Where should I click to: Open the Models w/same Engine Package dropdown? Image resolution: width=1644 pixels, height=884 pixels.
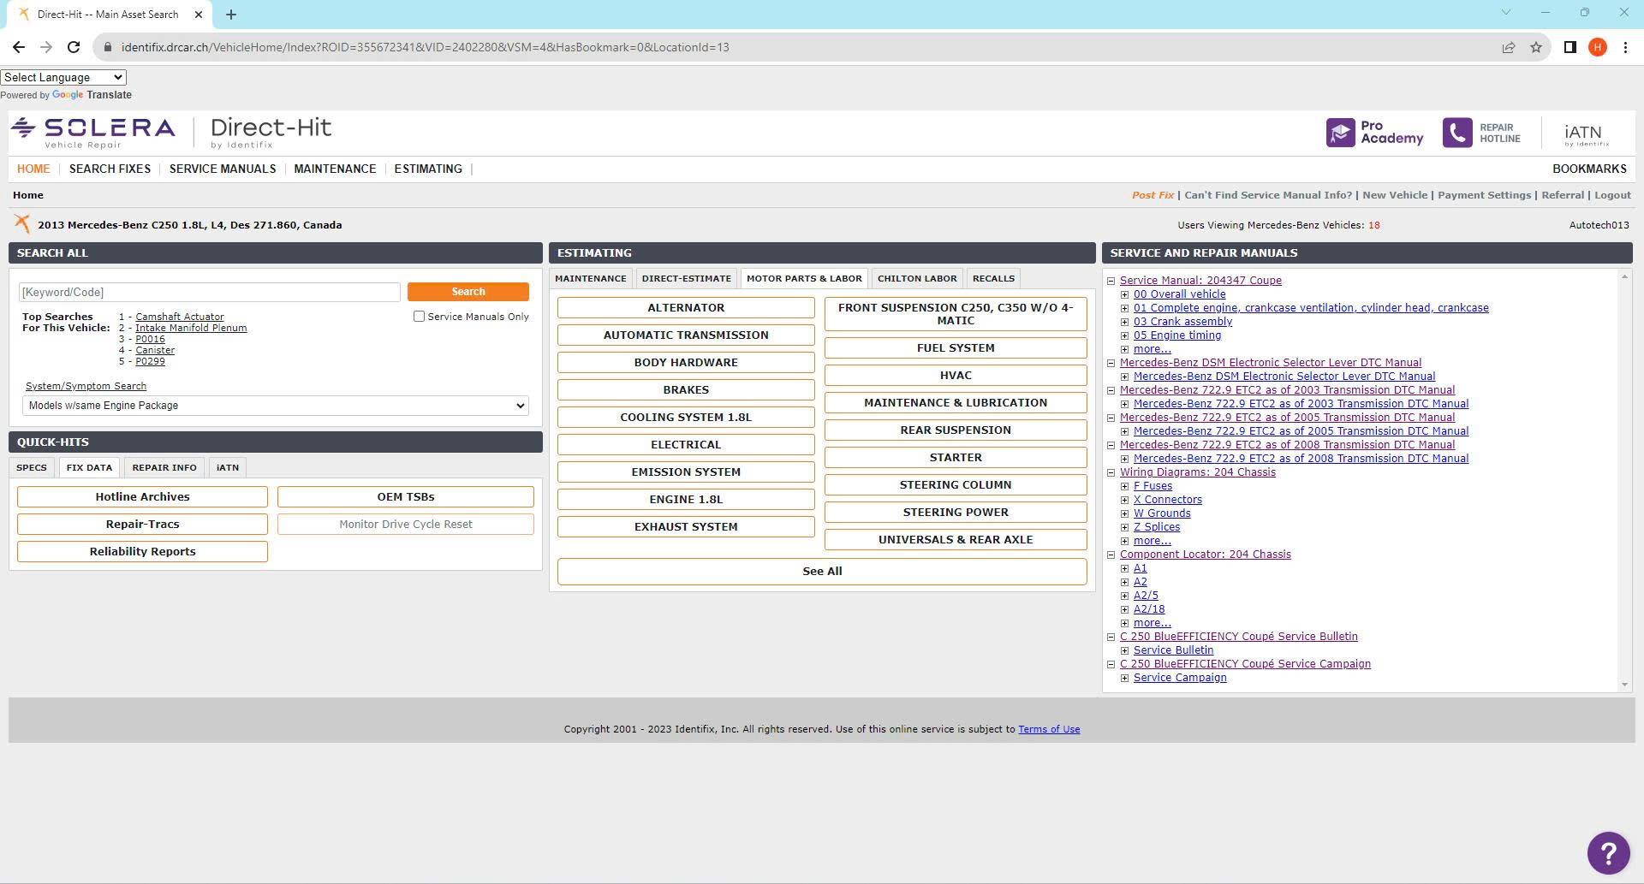(275, 406)
